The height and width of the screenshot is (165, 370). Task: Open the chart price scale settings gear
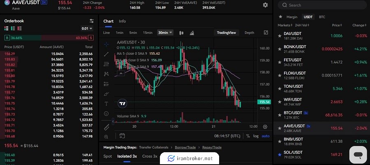pos(265,127)
